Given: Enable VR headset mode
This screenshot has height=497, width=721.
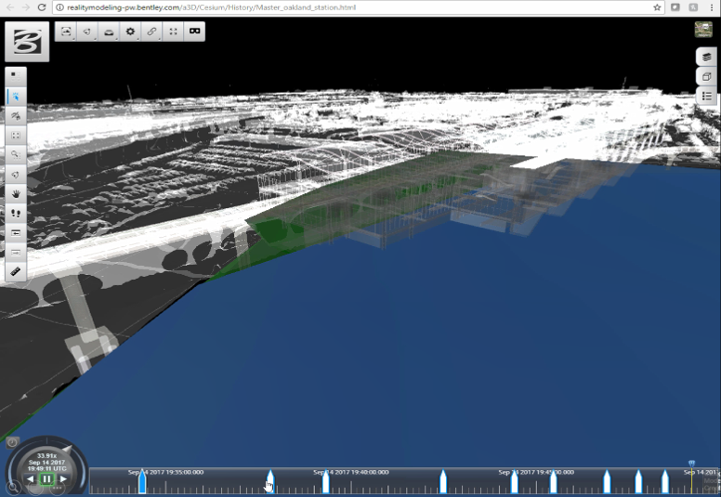Looking at the screenshot, I should pyautogui.click(x=195, y=32).
